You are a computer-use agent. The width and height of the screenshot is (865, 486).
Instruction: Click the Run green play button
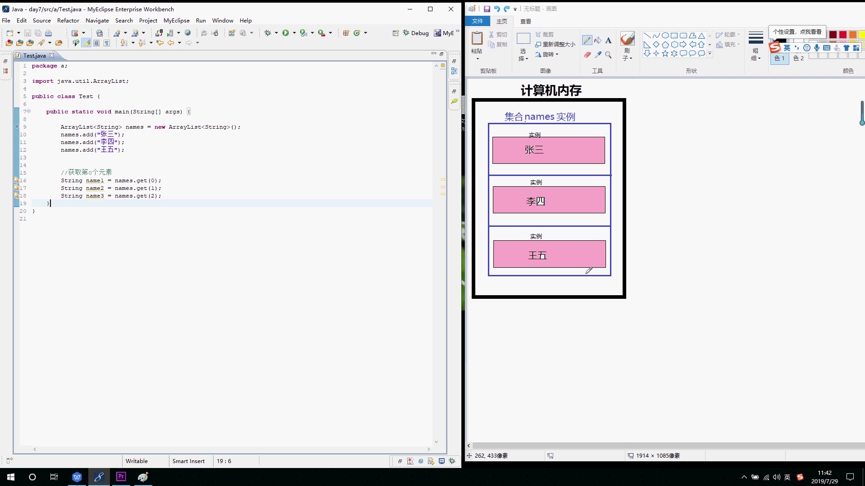coord(286,33)
